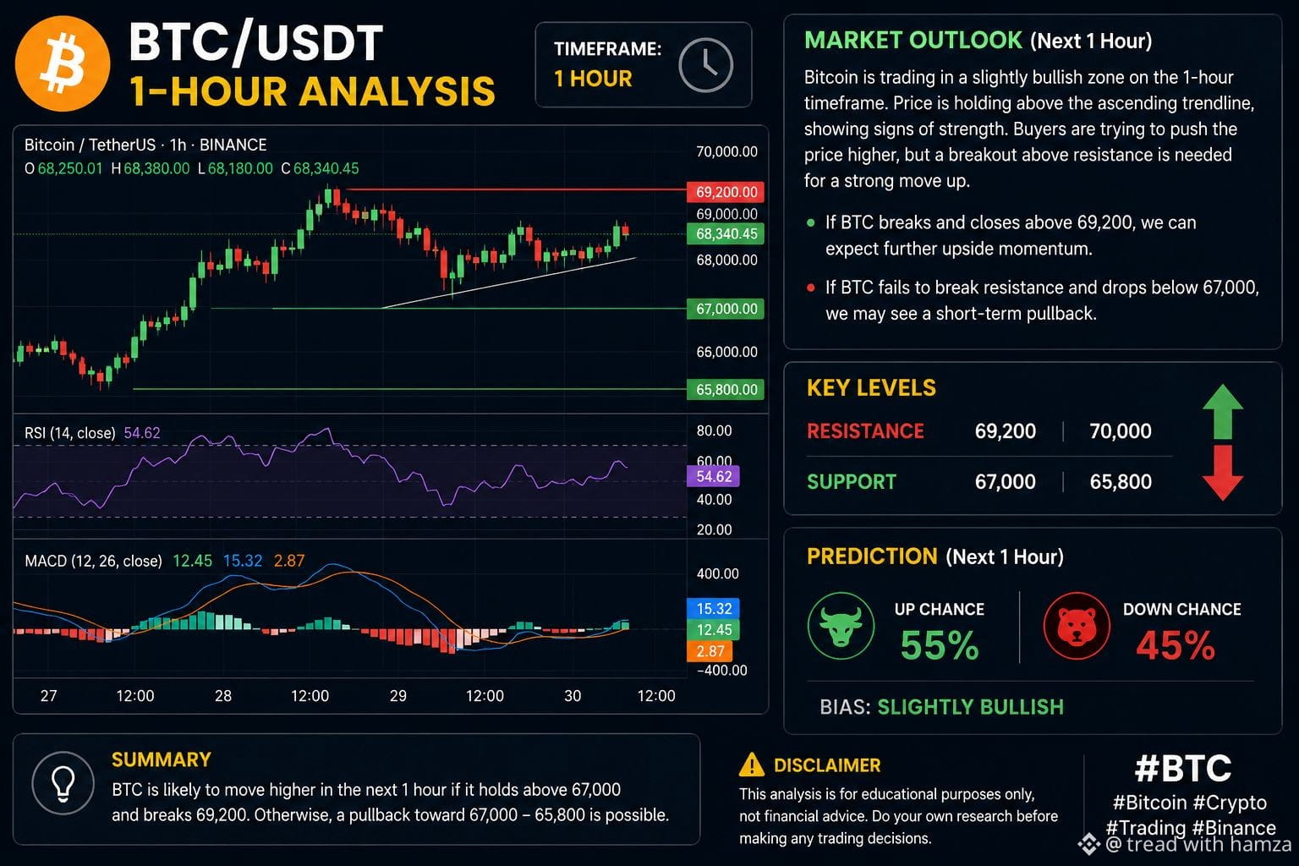Click the #Bitcoin #Crypto hashtags line

(x=1190, y=803)
